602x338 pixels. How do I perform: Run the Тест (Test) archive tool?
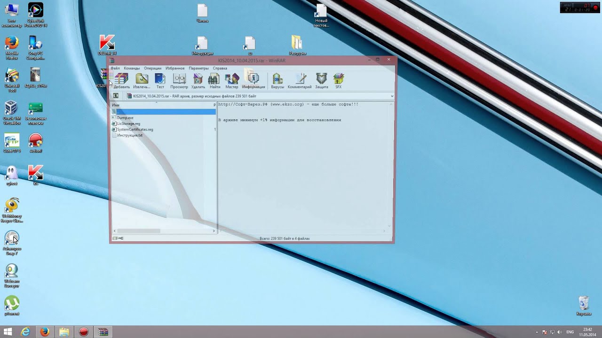(160, 80)
